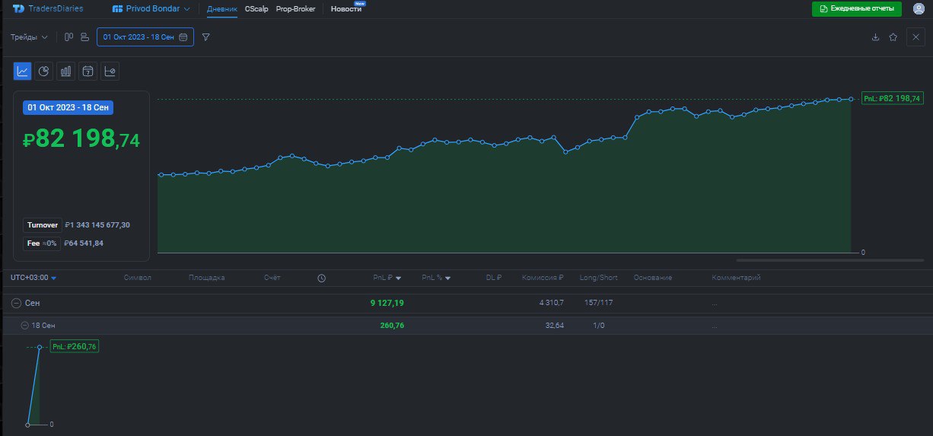Click the blue date range badge

(68, 107)
